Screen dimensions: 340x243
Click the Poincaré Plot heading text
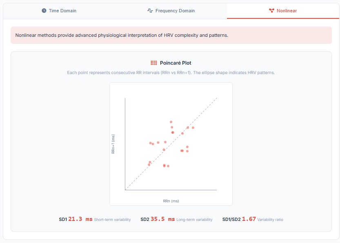pyautogui.click(x=176, y=63)
